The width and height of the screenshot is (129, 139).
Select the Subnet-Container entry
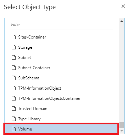pos(61,68)
